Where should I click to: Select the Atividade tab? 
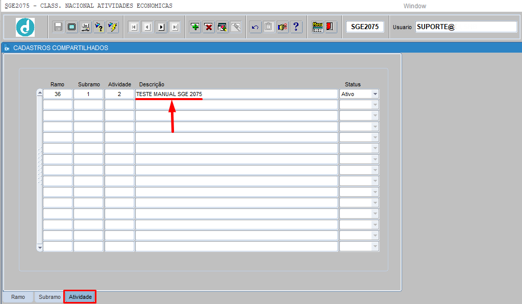[x=80, y=297]
